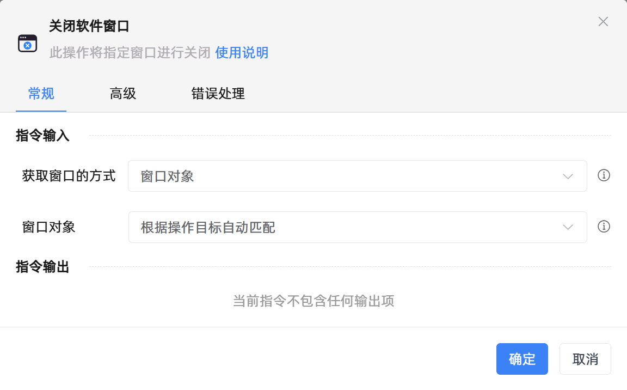The height and width of the screenshot is (390, 627).
Task: Open the 窗口对象 dropdown showing 根据操作目标自动匹配
Action: (357, 227)
